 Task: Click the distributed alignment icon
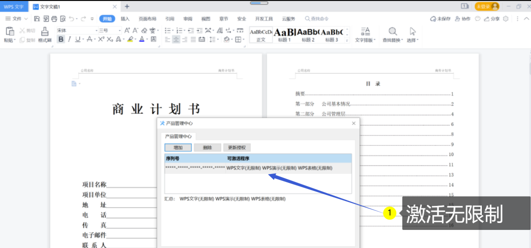[x=202, y=40]
